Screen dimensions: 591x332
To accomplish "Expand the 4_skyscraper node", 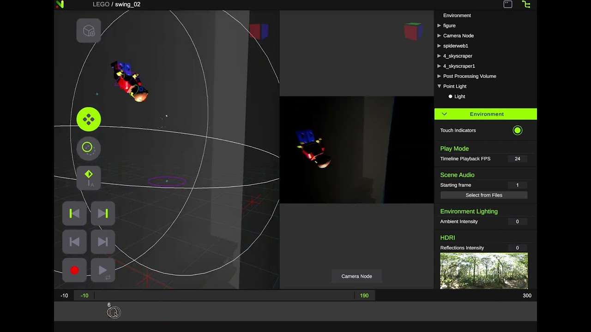I will point(439,56).
